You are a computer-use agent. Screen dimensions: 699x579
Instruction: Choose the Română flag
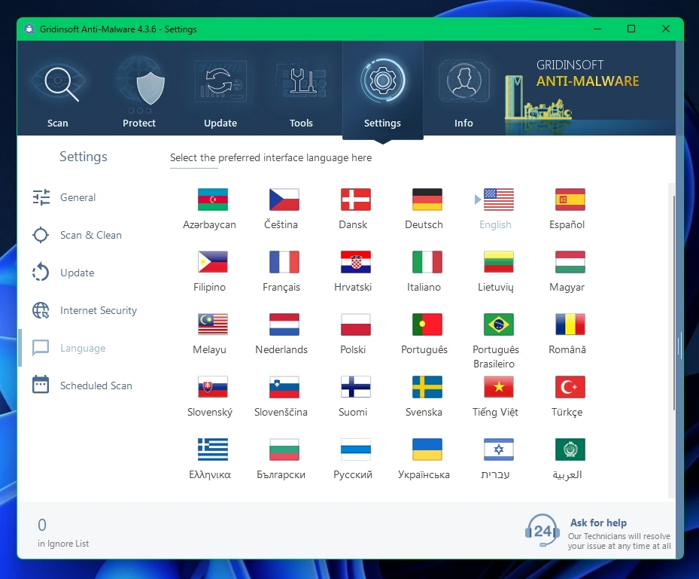click(x=570, y=325)
